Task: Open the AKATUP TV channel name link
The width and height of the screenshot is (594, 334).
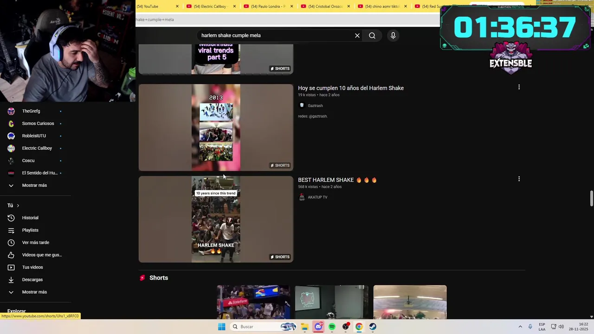Action: (x=317, y=197)
